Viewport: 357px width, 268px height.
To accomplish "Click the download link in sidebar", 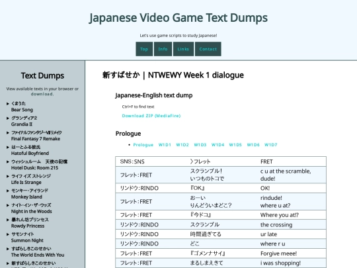I will [42, 94].
